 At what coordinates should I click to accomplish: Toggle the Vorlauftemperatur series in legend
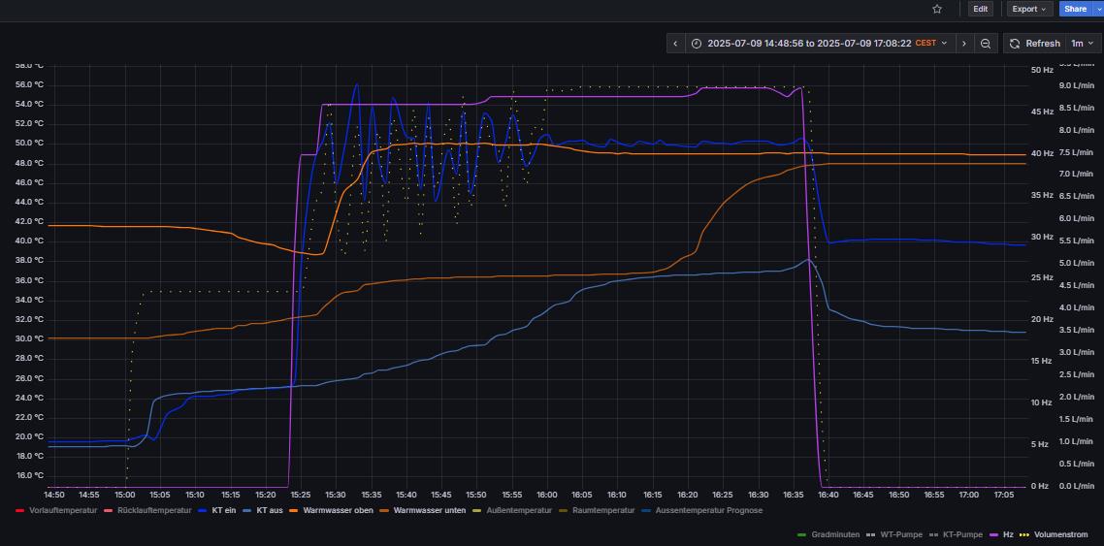[x=62, y=510]
